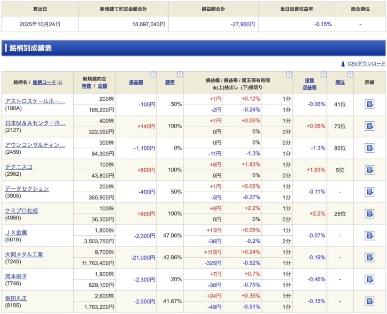Viewport: 387px width, 314px height.
Task: Open detail icon for 岡本硝子 row
Action: [x=369, y=279]
